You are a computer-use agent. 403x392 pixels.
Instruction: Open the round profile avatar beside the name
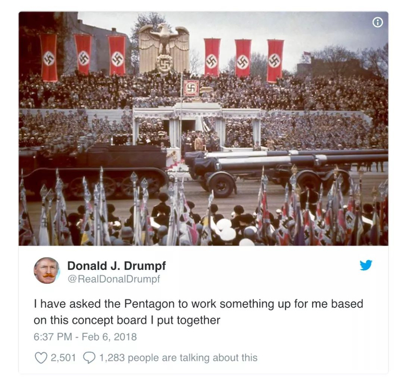47,271
